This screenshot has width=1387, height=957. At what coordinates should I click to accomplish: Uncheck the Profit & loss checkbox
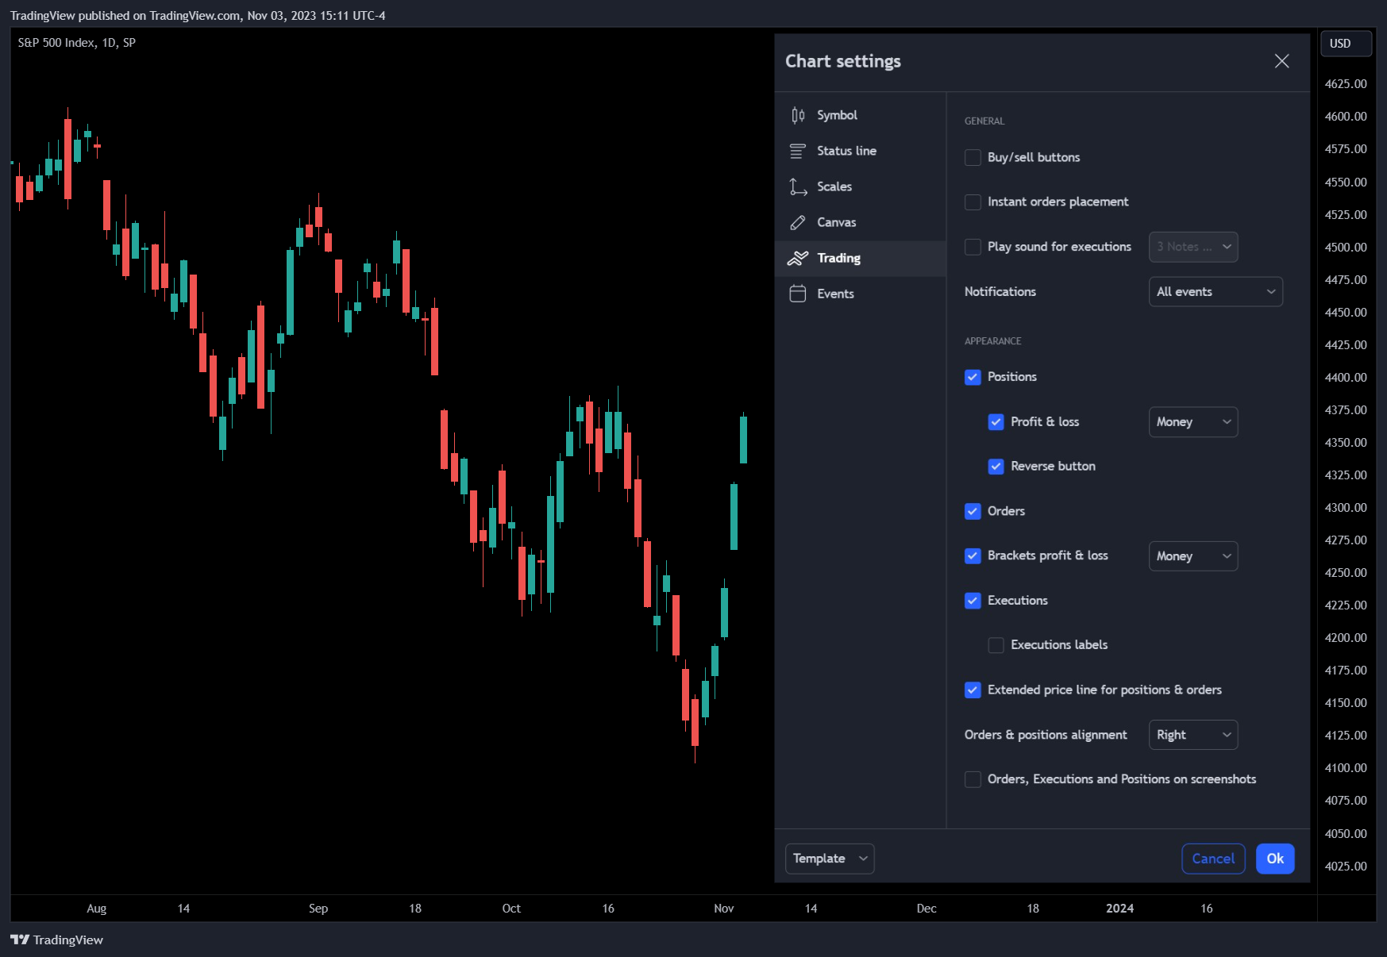point(996,422)
